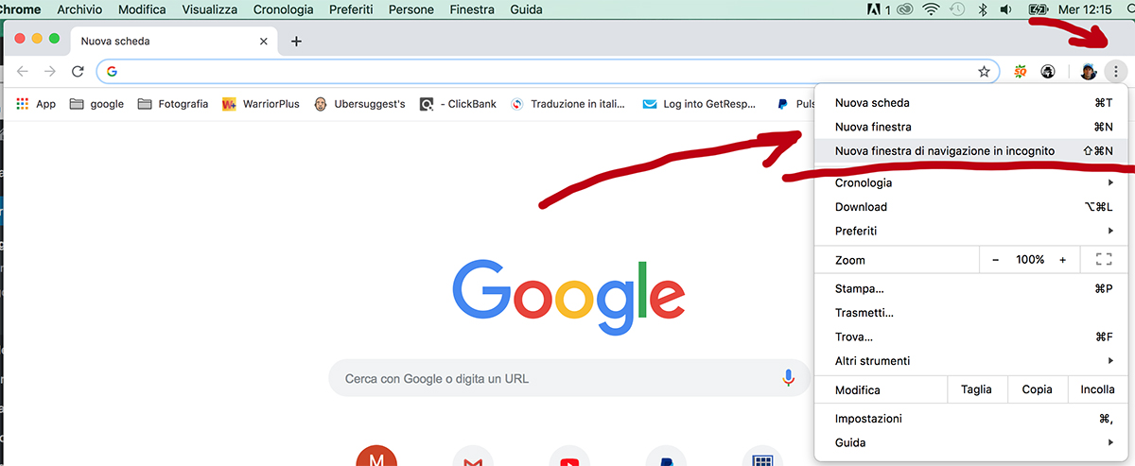Click the profile avatar in toolbar
1135x466 pixels.
tap(1088, 72)
